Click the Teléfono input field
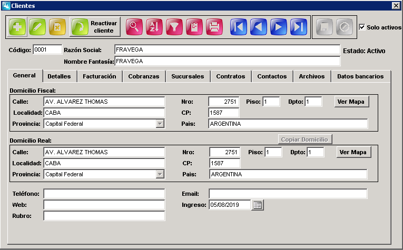The width and height of the screenshot is (403, 250). (104, 194)
